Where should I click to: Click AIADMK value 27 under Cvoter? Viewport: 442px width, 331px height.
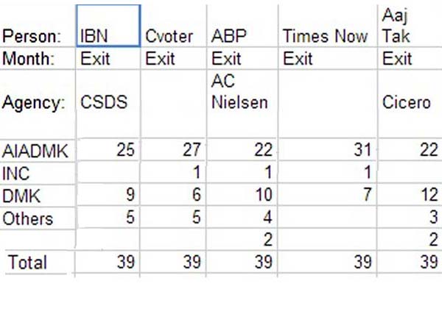click(174, 152)
